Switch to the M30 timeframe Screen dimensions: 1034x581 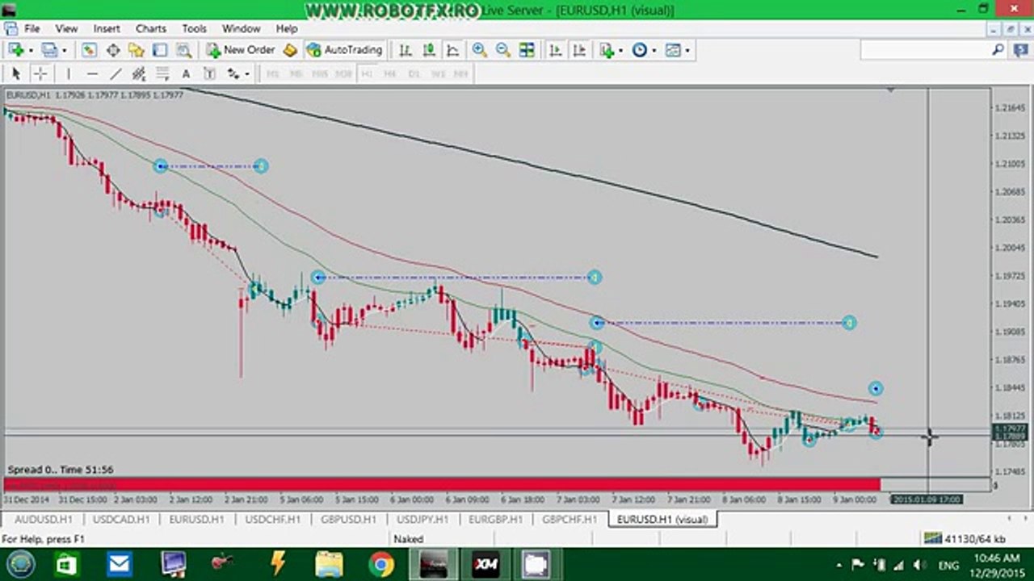343,73
